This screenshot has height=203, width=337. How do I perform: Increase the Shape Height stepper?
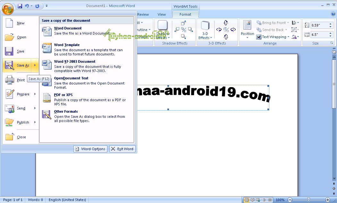click(330, 24)
